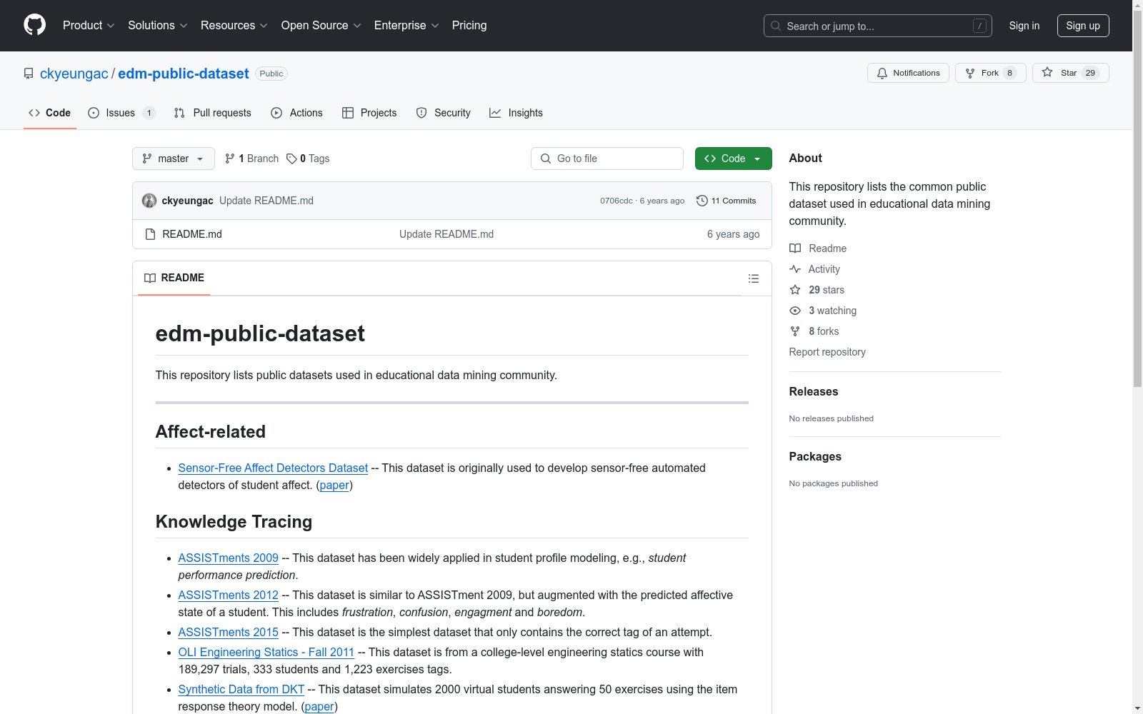Open the edm-public-dataset repository link
This screenshot has height=714, width=1143.
(x=184, y=74)
